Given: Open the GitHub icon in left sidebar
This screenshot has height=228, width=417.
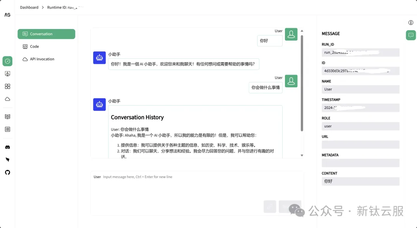Looking at the screenshot, I should (7, 172).
